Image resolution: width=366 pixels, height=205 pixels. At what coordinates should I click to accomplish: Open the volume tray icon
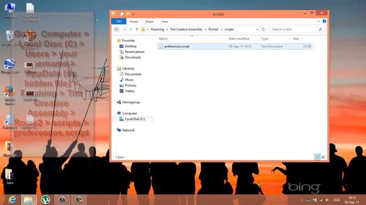[328, 200]
